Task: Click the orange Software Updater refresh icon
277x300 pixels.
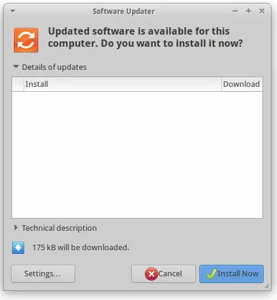Action: tap(26, 40)
